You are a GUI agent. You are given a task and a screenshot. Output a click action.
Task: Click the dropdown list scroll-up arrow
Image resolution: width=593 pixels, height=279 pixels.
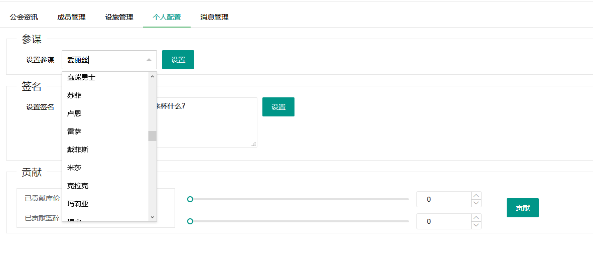[153, 76]
